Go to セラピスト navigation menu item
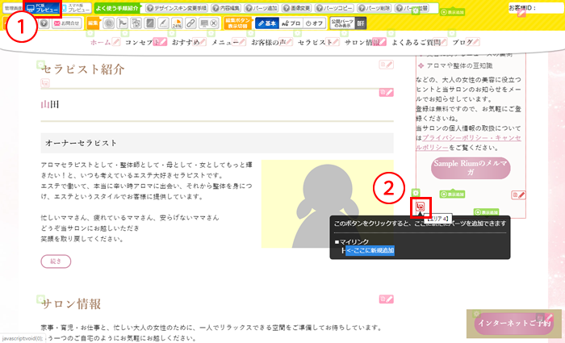 [315, 42]
